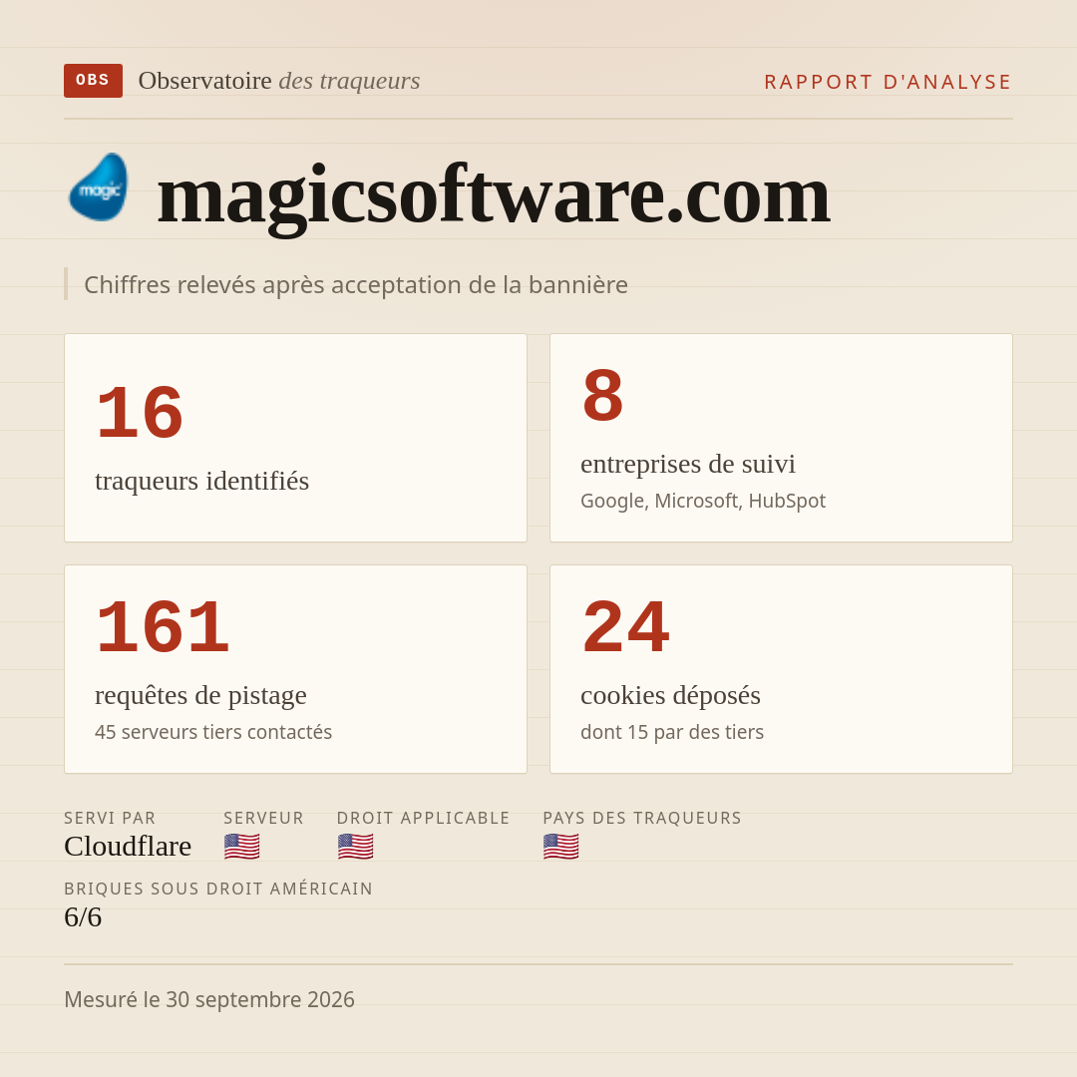Select the text Google, Microsoft, HubSpot
This screenshot has width=1077, height=1077.
pyautogui.click(x=703, y=501)
